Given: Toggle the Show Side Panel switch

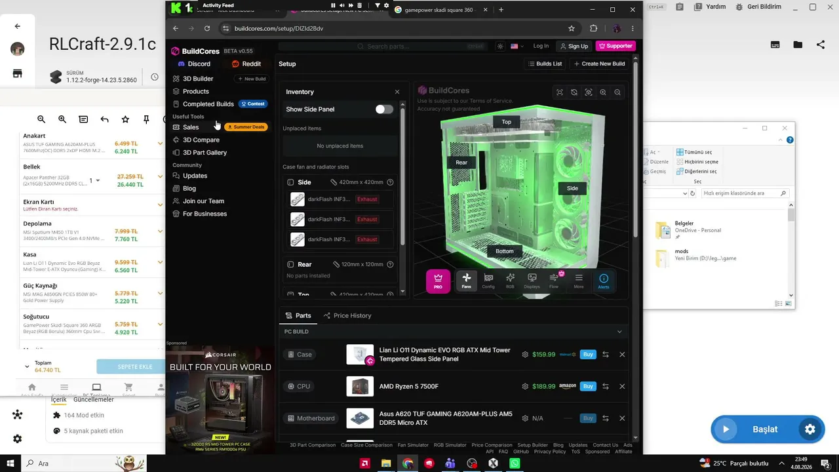Looking at the screenshot, I should click(384, 109).
